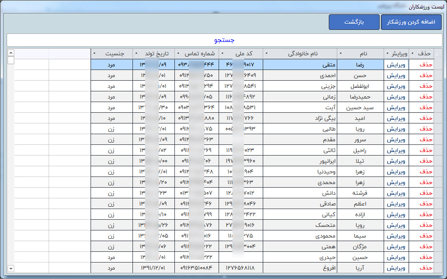Edit the رویا طالبی row

396,129
